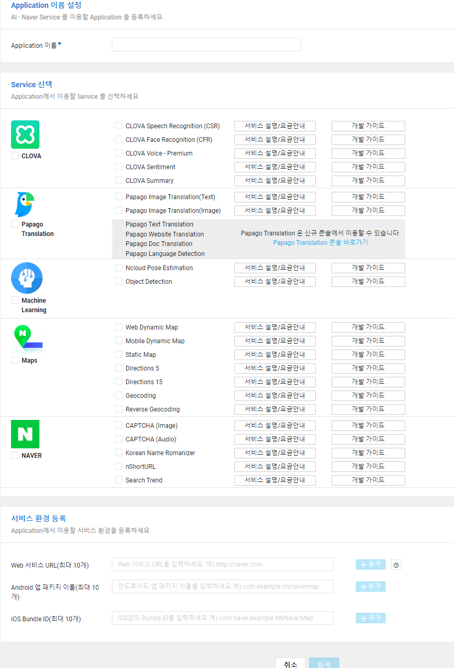Check the Mobile Dynamic Map service
Image resolution: width=454 pixels, height=668 pixels.
pos(119,341)
